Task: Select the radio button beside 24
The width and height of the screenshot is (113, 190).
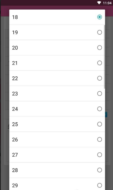Action: pos(100,109)
